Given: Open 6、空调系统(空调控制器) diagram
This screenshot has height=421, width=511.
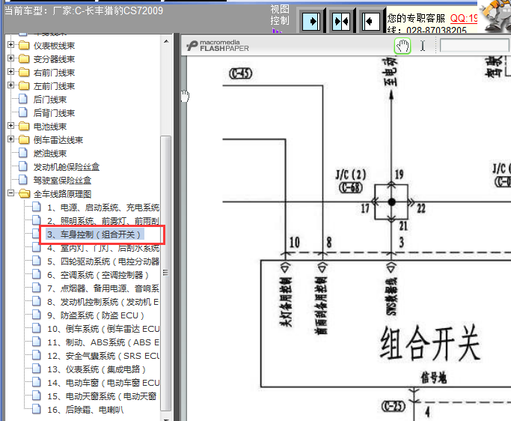Looking at the screenshot, I should (x=98, y=275).
